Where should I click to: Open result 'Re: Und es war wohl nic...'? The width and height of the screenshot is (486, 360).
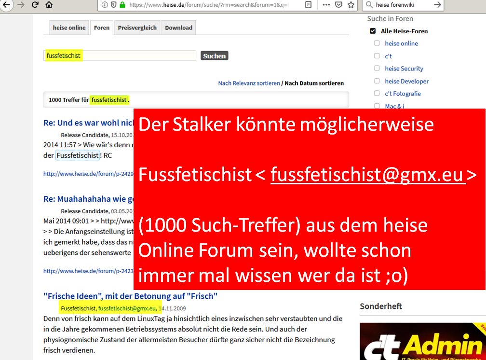[88, 123]
